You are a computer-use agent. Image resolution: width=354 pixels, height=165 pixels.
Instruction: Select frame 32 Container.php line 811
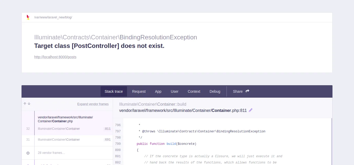[67, 123]
